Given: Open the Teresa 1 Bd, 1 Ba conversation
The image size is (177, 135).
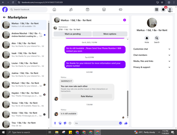Looking at the screenshot, I should coord(24,104).
